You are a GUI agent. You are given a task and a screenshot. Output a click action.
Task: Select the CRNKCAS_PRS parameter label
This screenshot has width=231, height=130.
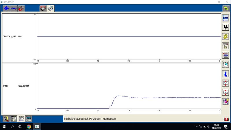coord(9,36)
